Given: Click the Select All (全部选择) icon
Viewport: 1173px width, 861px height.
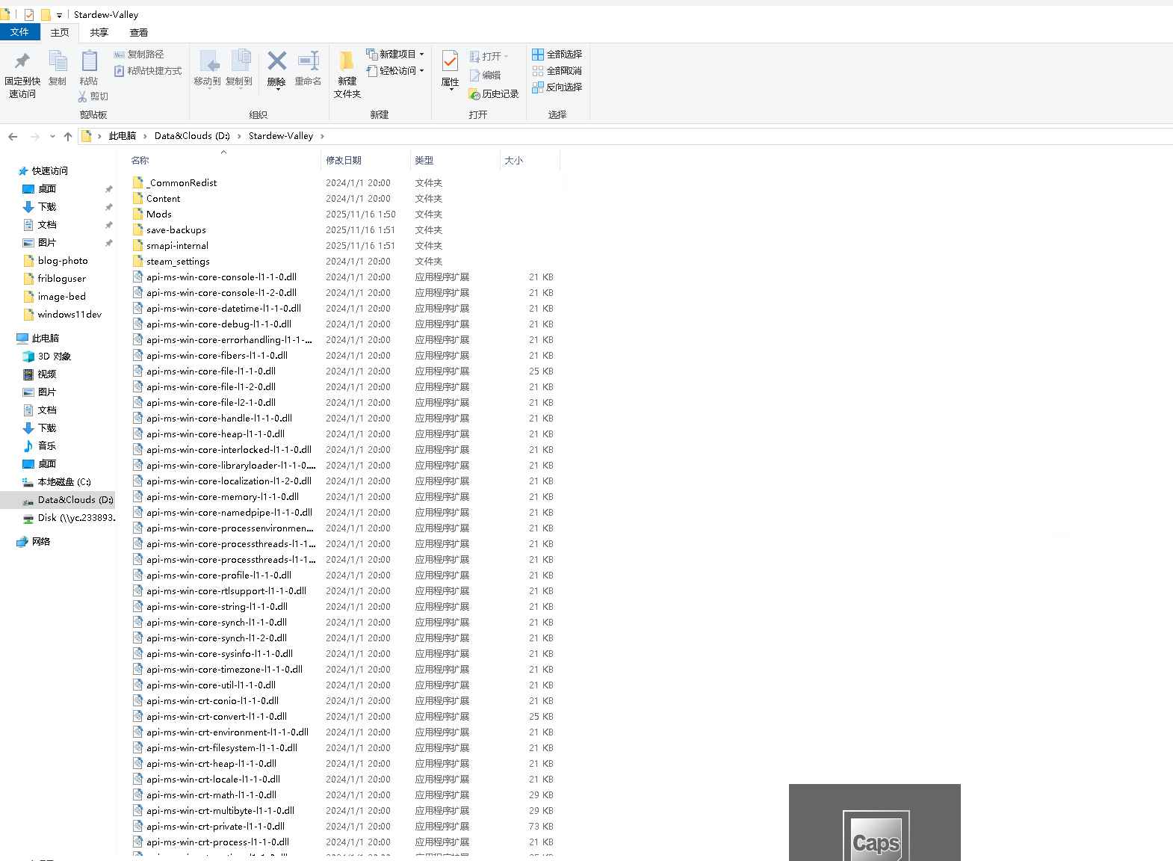Looking at the screenshot, I should [x=538, y=55].
